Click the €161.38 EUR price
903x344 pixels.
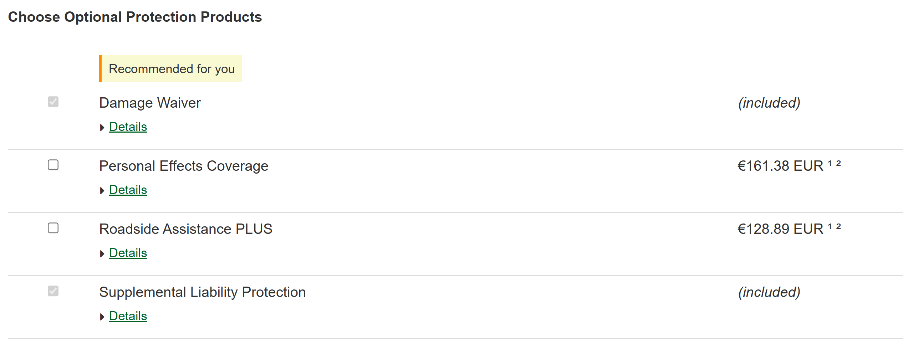[780, 166]
